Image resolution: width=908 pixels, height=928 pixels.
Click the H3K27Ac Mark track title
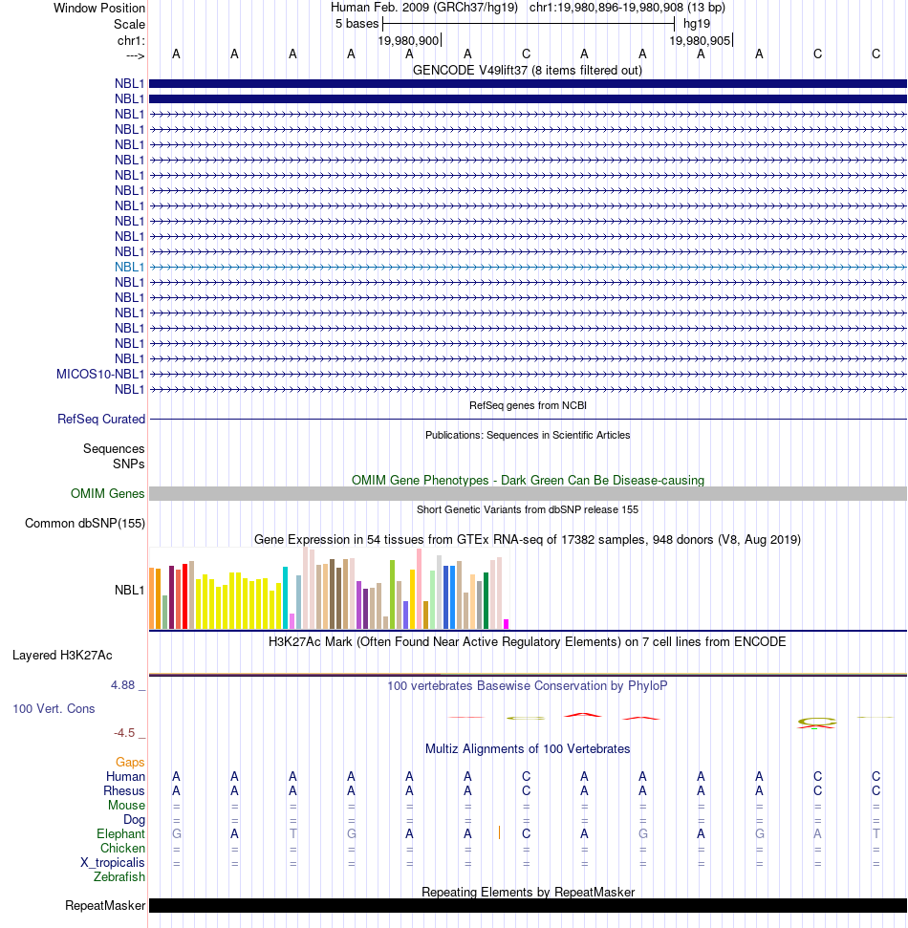(528, 642)
